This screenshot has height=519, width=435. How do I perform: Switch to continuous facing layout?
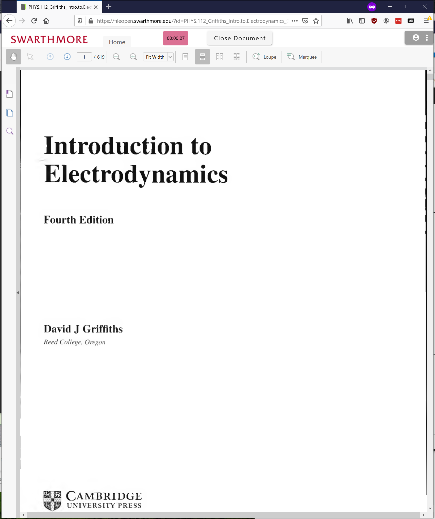tap(236, 57)
